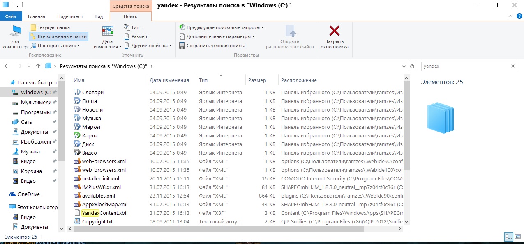Open 'Дата изменения' ribbon filter
The width and height of the screenshot is (524, 244).
108,37
